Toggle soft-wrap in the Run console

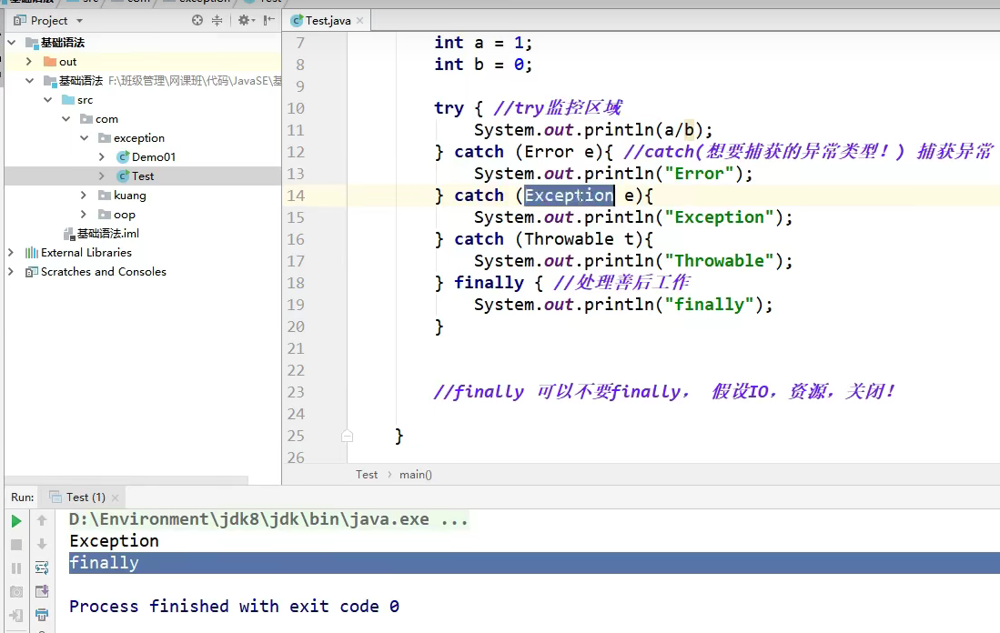click(42, 568)
